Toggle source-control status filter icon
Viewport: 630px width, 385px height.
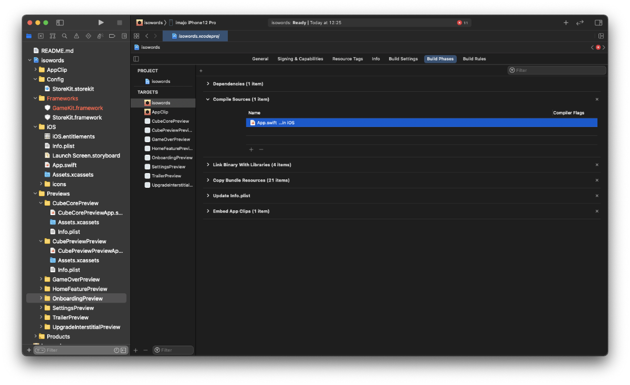123,350
